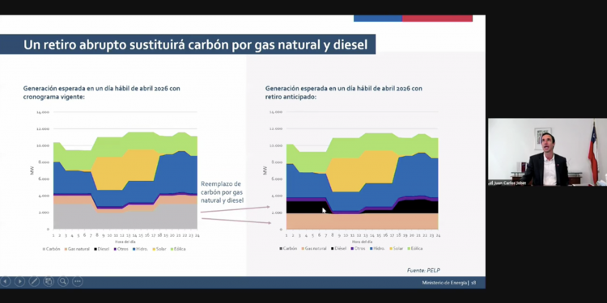
Task: Click the 'Ministerio de Energía' footer text
Action: [x=444, y=283]
